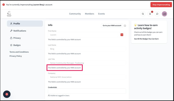Click the person icon beside Profile
Viewport: 174px width, 101px height.
11,24
